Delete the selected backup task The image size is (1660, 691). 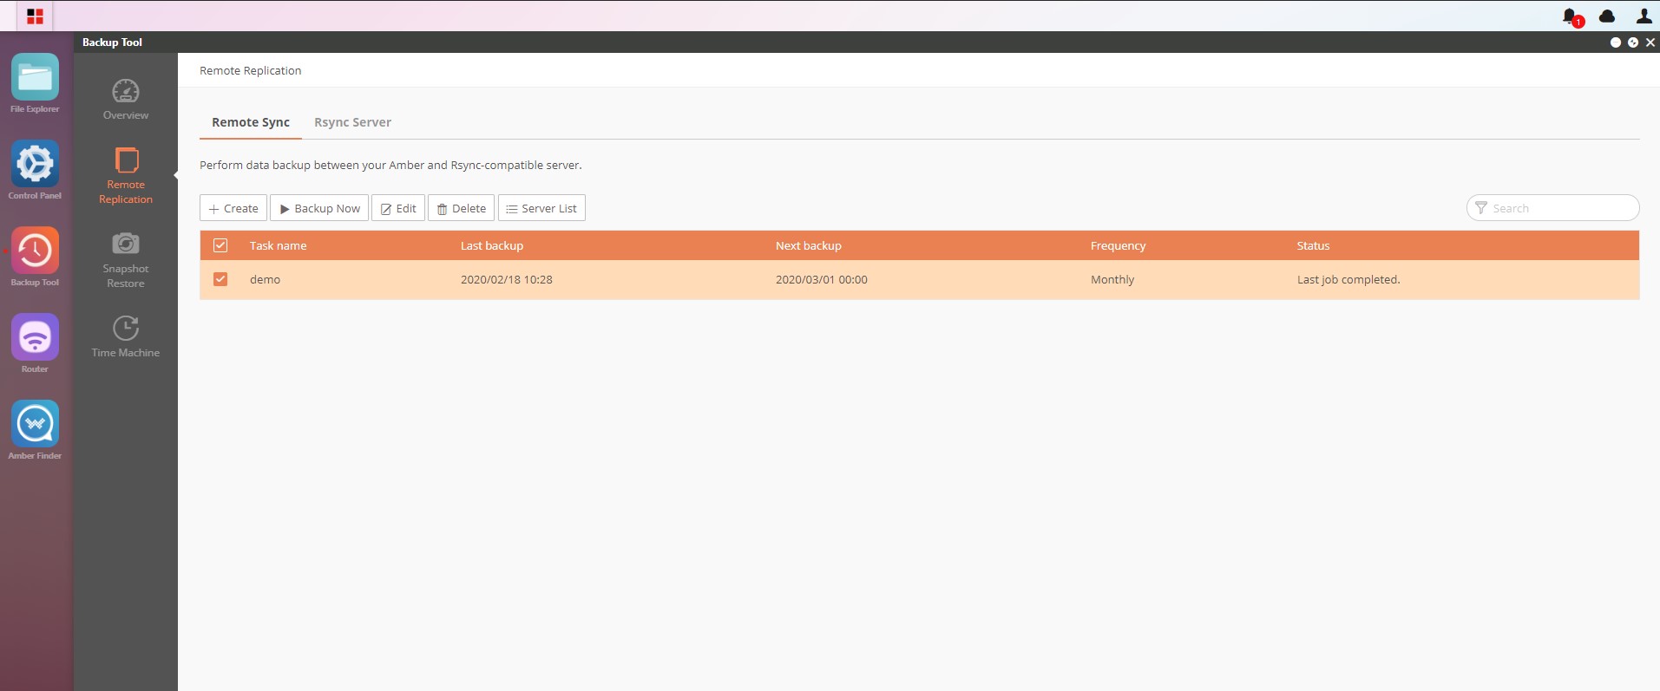(x=462, y=208)
